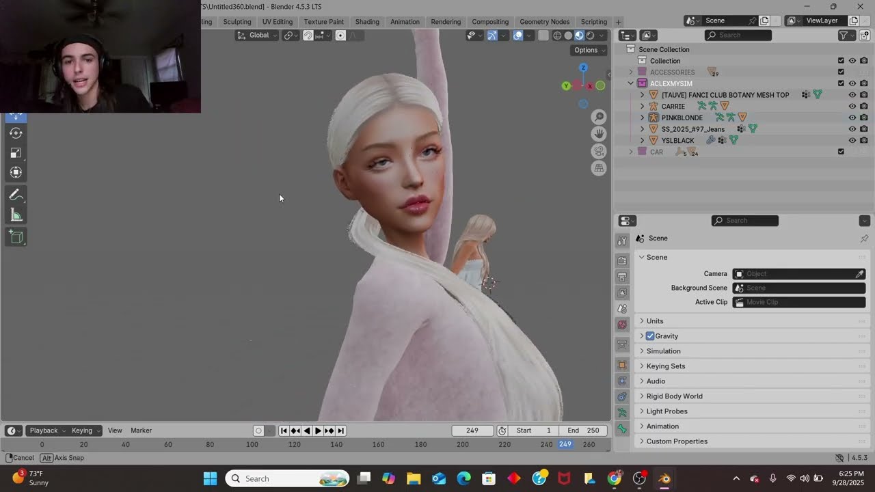Toggle proportional editing button

pyautogui.click(x=340, y=36)
